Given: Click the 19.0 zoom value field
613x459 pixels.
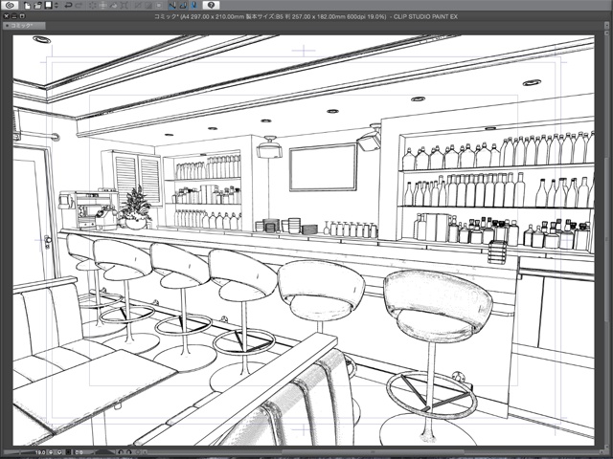Looking at the screenshot, I should (x=40, y=452).
